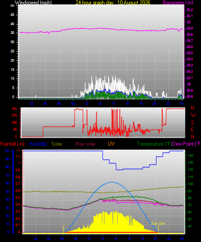Select the 'Rainfall (.in)' legend label

pos(12,144)
